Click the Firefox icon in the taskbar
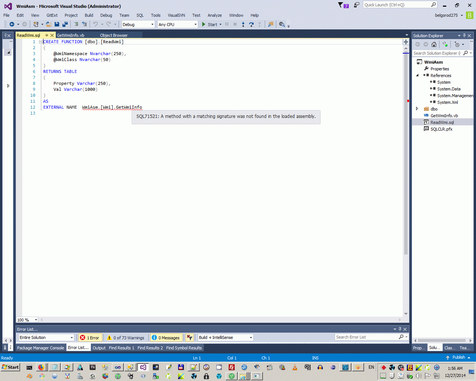476x381 pixels. [41, 367]
